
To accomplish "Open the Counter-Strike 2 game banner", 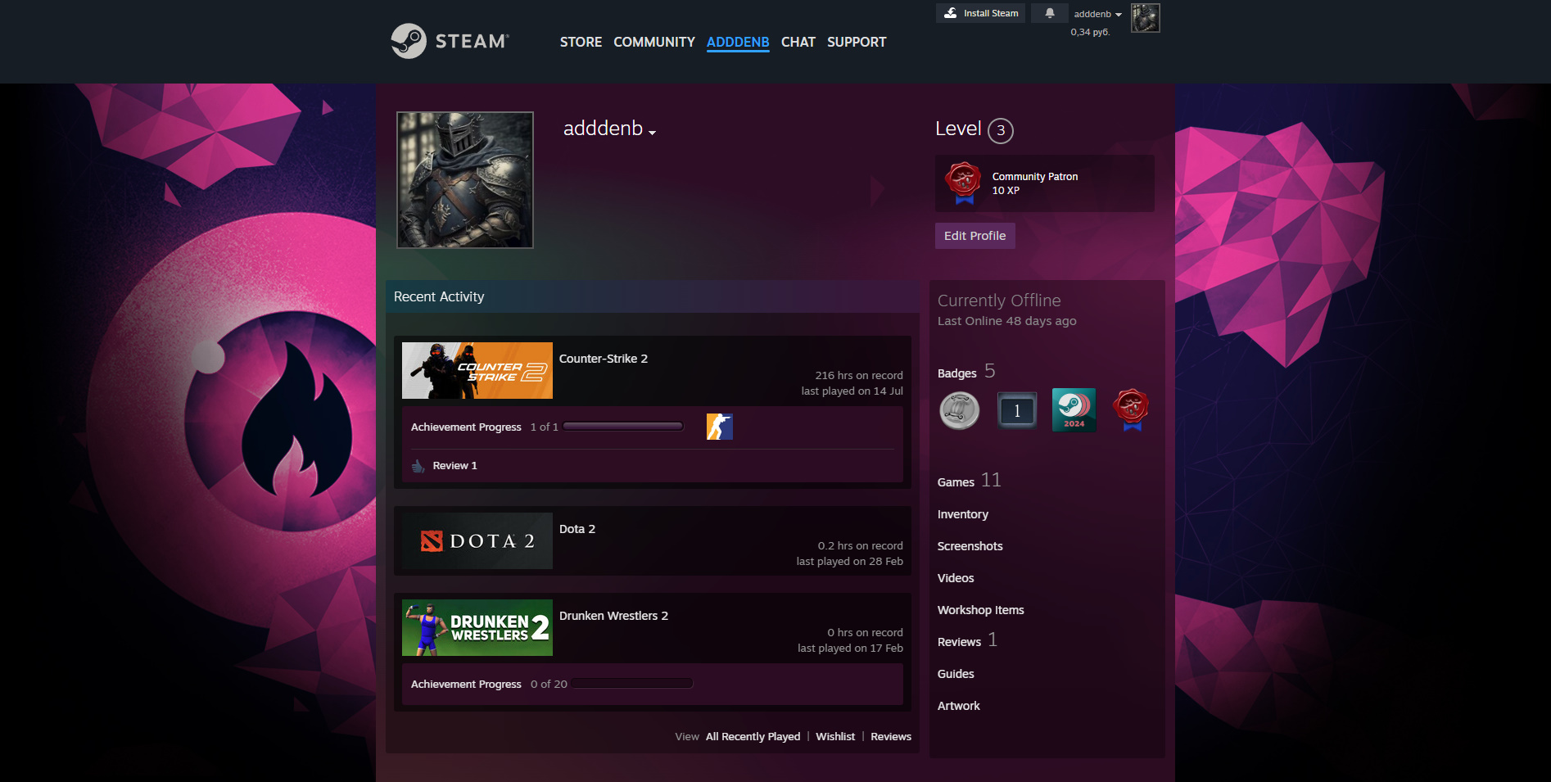I will point(477,370).
